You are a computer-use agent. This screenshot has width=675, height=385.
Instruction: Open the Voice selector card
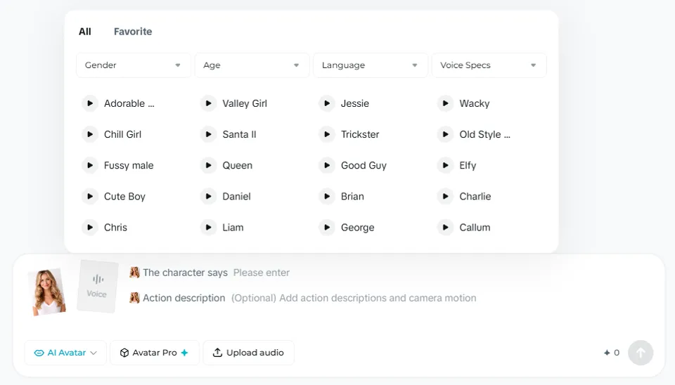97,286
